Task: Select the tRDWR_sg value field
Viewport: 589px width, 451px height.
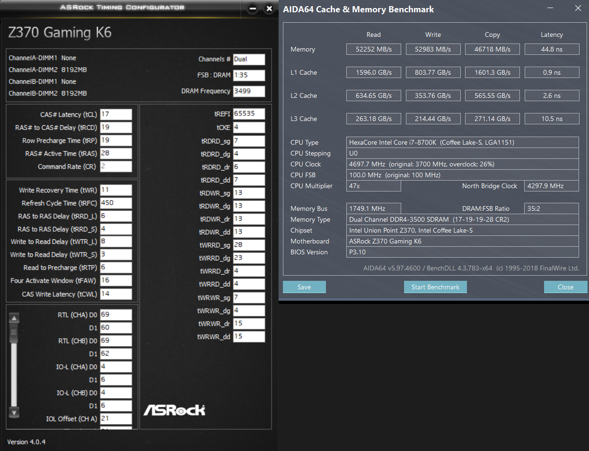Action: click(x=249, y=193)
